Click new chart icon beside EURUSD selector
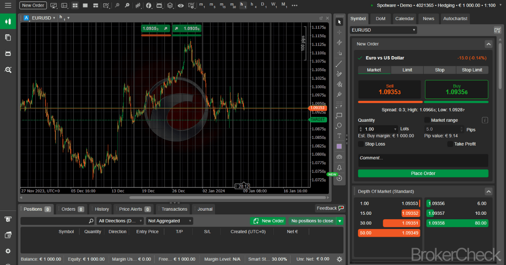This screenshot has height=265, width=506. (x=497, y=30)
